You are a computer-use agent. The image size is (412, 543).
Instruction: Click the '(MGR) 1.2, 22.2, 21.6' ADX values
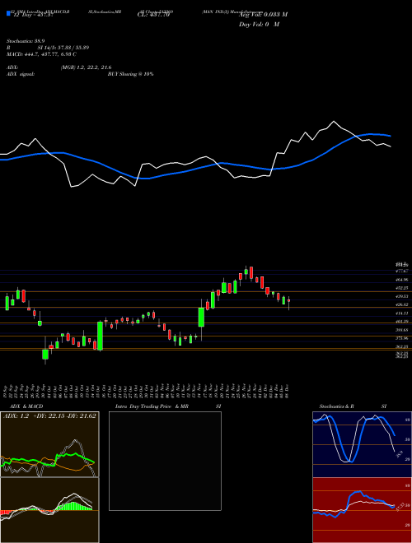[x=86, y=67]
